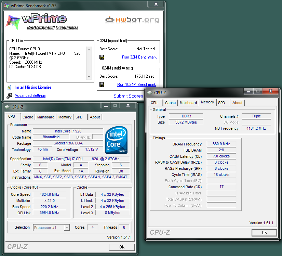
Task: Click the Code Name value Bloomfield
Action: pos(51,137)
